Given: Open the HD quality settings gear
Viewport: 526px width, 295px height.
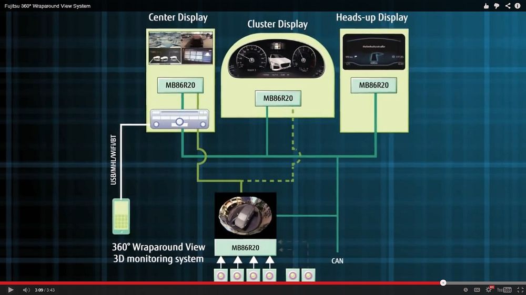Looking at the screenshot, I should pyautogui.click(x=490, y=290).
